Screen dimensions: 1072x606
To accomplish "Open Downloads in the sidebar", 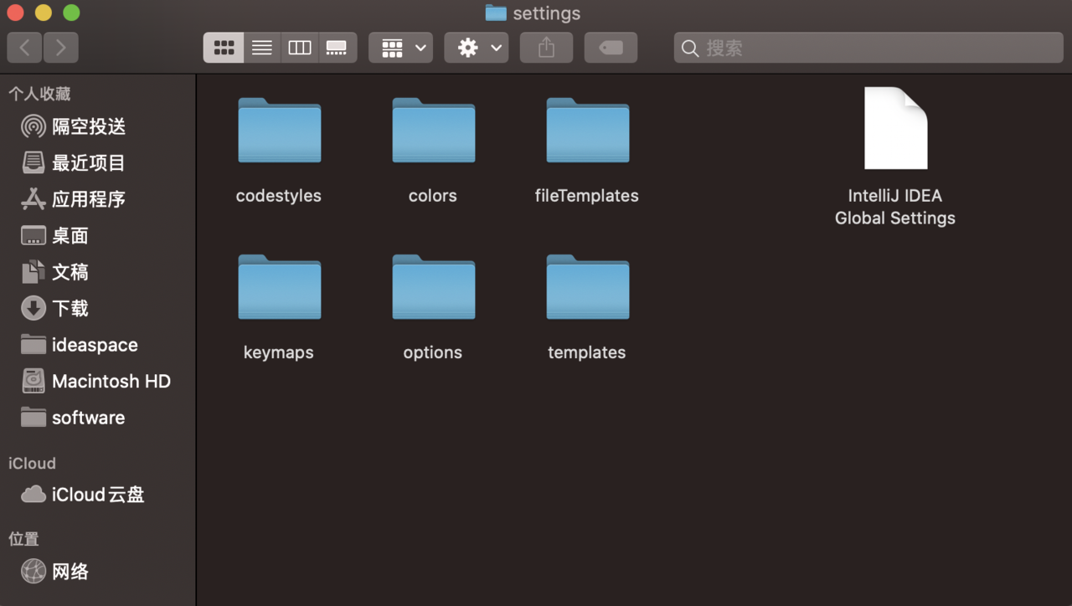I will pos(70,308).
